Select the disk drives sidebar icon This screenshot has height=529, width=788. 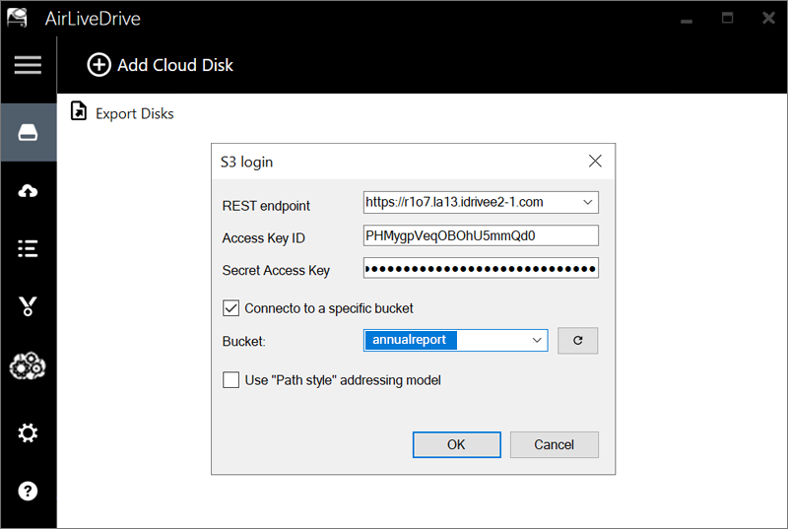[28, 133]
